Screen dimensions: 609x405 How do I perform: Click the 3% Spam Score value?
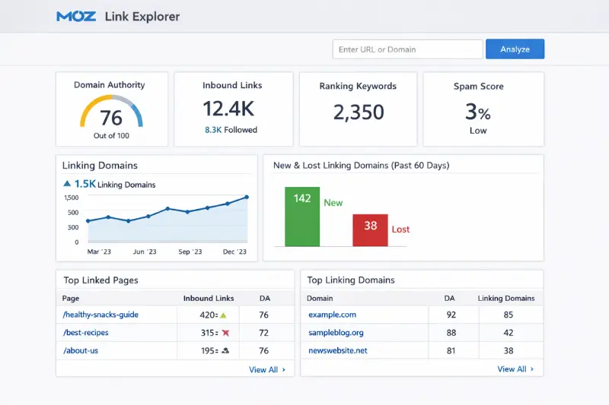click(478, 112)
